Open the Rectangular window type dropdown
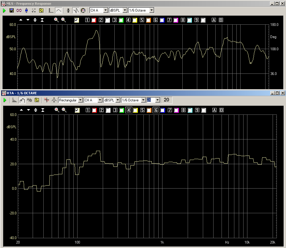286x248 pixels. pyautogui.click(x=80, y=100)
